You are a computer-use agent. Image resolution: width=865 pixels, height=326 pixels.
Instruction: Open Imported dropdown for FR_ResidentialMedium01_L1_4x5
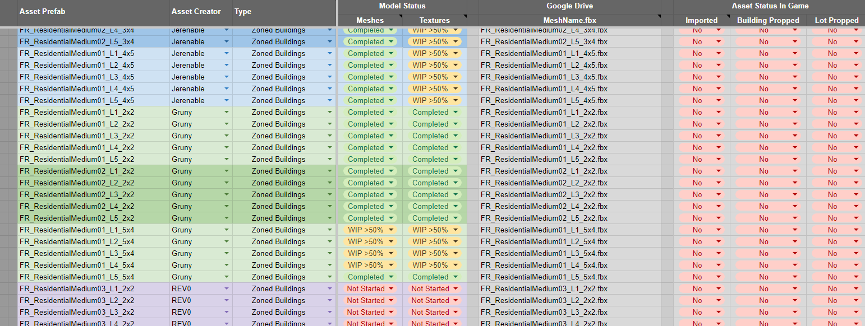[x=719, y=54]
